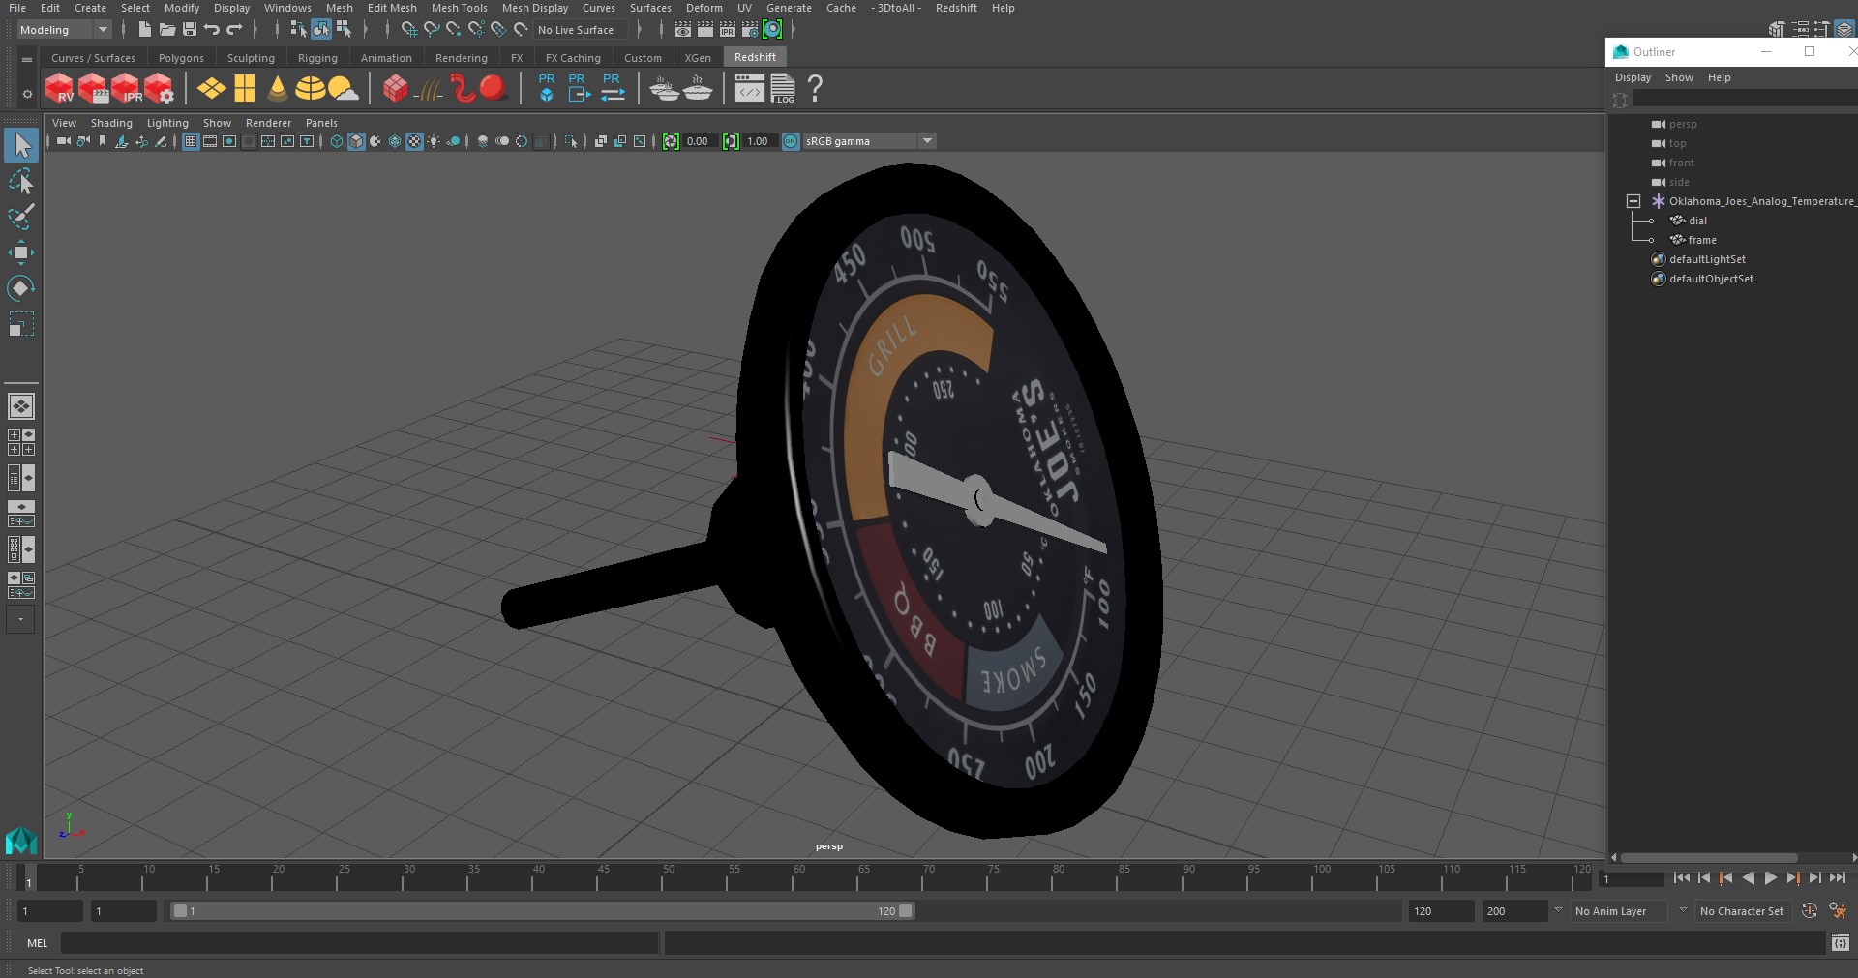Toggle auto keyframe button
The image size is (1858, 978).
click(x=1809, y=911)
